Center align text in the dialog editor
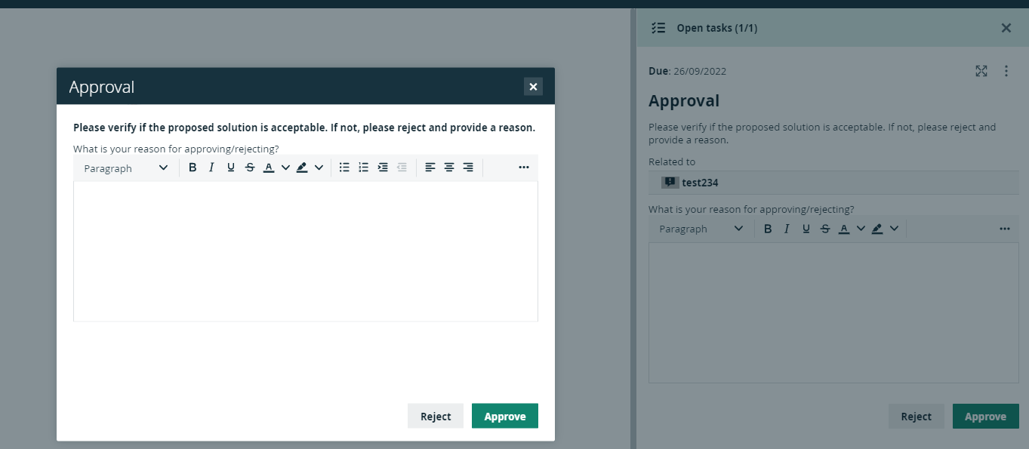1029x449 pixels. click(x=449, y=168)
